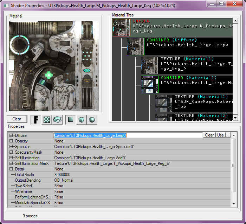246x224 pixels.
Task: Select the SHADER node thumbnail in Material Tree
Action: tap(122, 28)
